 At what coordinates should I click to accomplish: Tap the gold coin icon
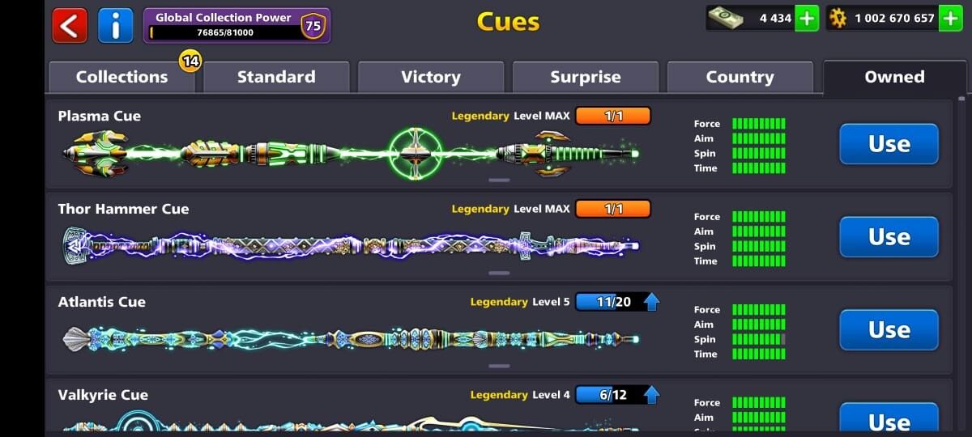click(x=838, y=18)
